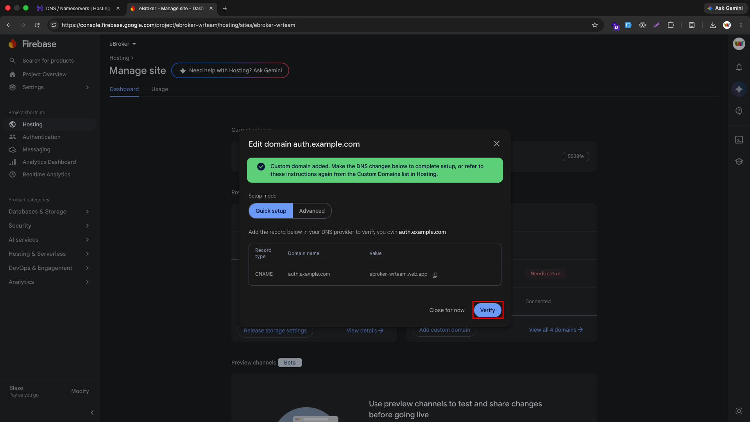This screenshot has width=750, height=422.
Task: Open the eBroker project dropdown
Action: [x=123, y=44]
